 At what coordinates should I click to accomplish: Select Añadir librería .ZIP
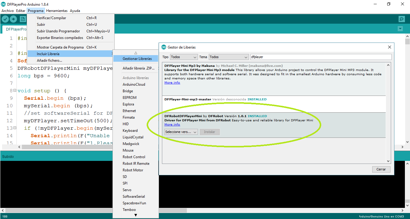tap(136, 68)
